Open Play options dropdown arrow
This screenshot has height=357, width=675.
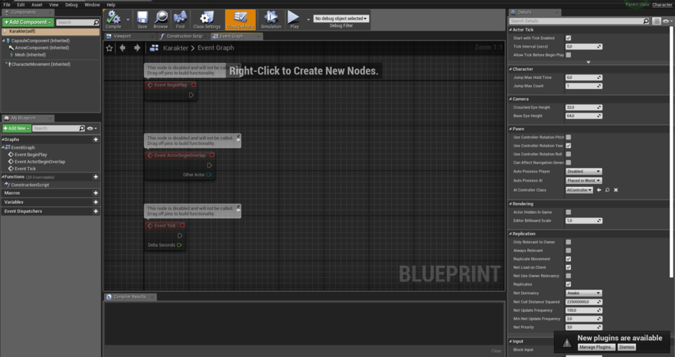pos(308,19)
